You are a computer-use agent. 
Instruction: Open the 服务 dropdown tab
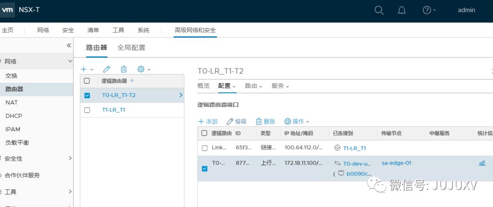pos(280,86)
